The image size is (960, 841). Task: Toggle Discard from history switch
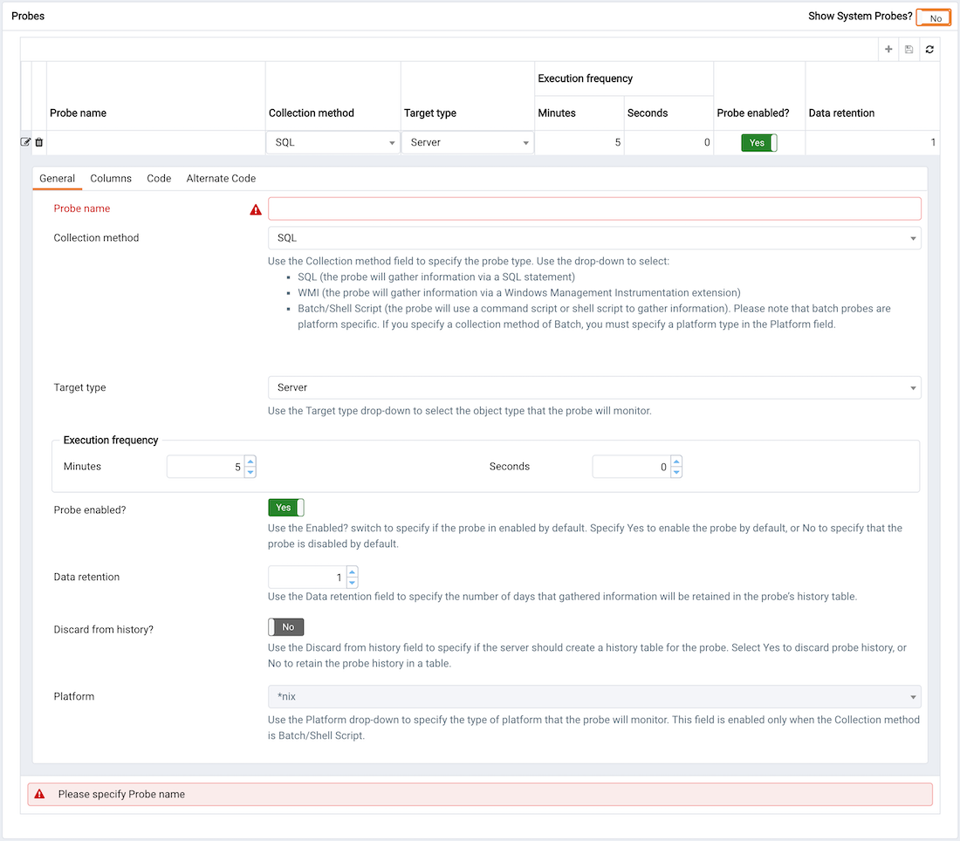coord(286,626)
